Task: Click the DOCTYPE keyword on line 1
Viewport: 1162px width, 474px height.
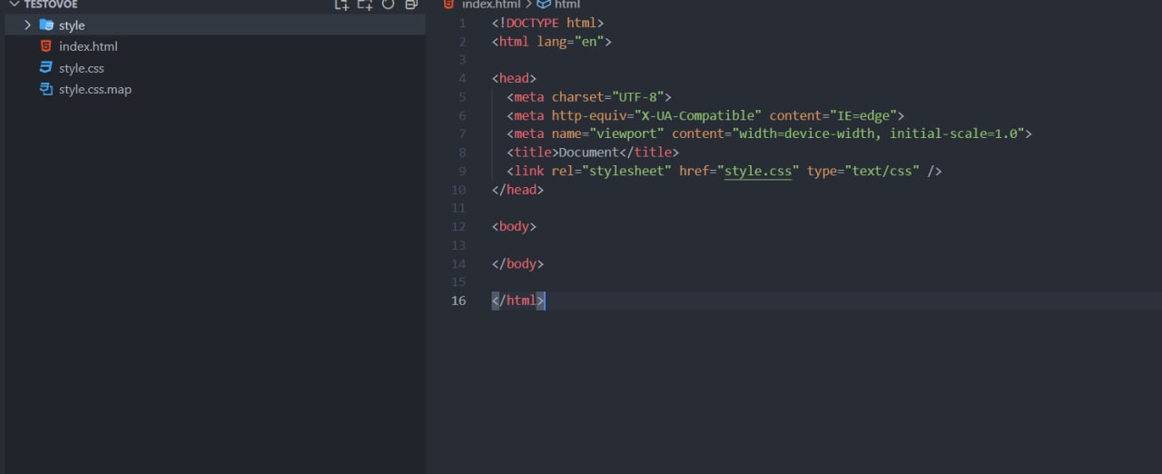Action: click(x=533, y=23)
